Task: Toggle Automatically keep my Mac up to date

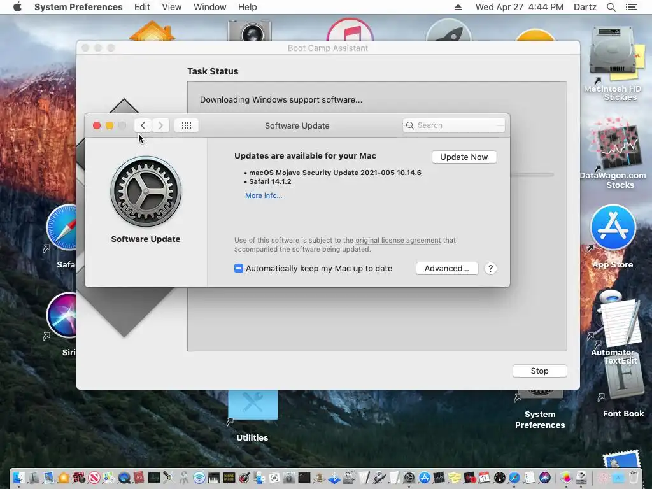Action: pyautogui.click(x=239, y=268)
